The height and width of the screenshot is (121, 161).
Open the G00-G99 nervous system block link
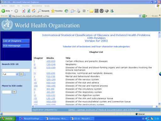click(x=51, y=79)
